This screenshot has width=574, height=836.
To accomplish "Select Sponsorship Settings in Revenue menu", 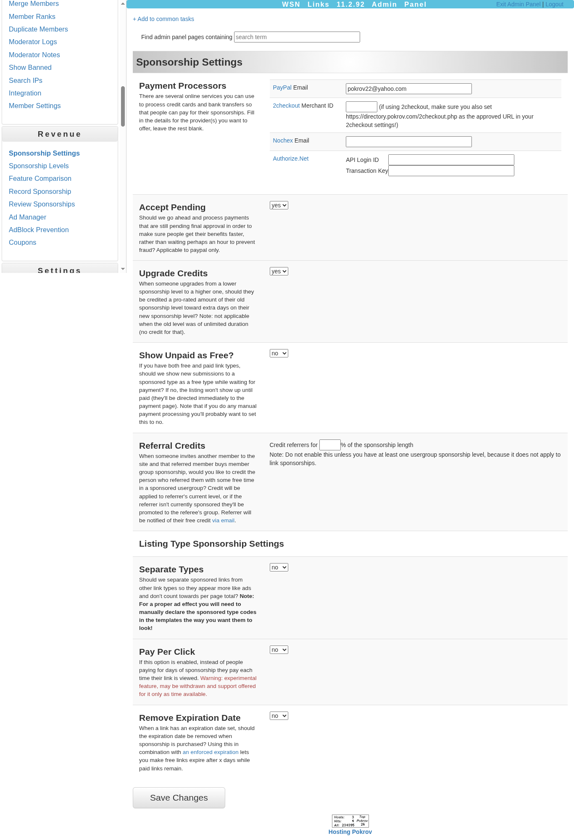I will (x=44, y=153).
